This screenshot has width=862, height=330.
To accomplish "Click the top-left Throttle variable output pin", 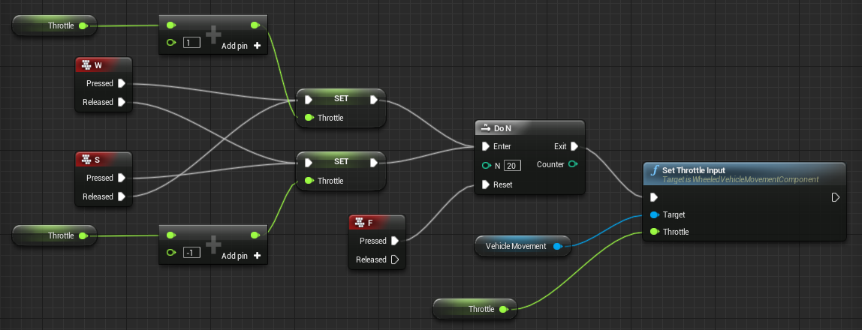I will point(83,25).
